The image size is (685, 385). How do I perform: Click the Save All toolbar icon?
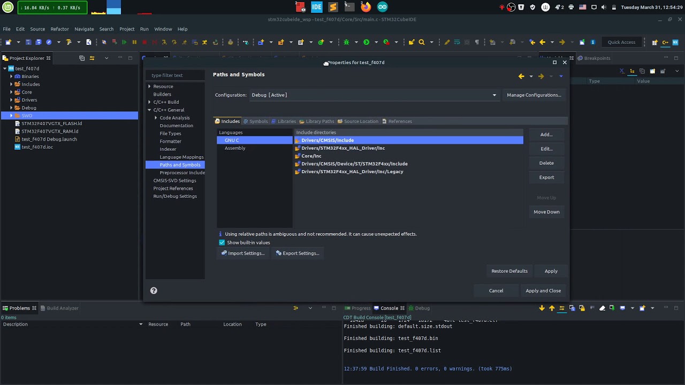click(38, 42)
